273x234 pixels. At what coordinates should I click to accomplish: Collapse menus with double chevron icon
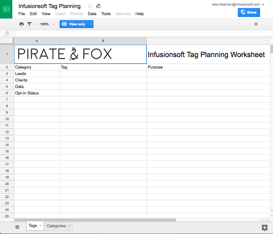pyautogui.click(x=256, y=24)
